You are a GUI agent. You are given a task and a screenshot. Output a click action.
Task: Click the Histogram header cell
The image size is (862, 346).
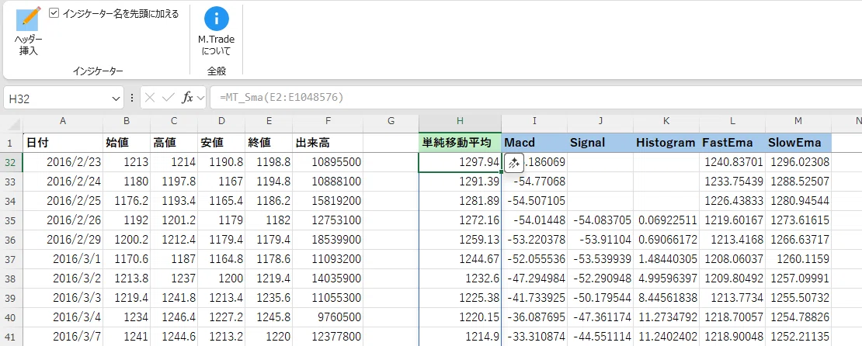coord(666,143)
